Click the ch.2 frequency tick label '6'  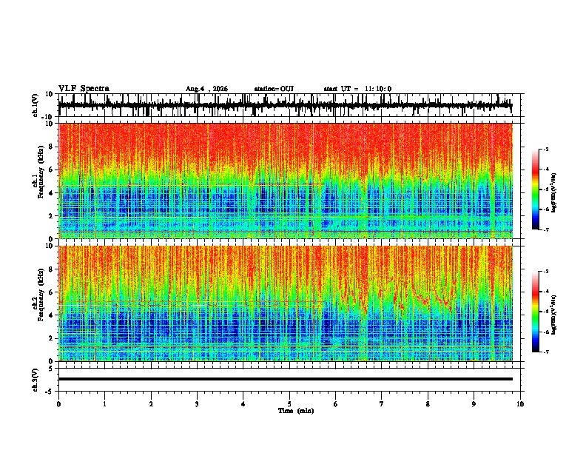pyautogui.click(x=51, y=292)
